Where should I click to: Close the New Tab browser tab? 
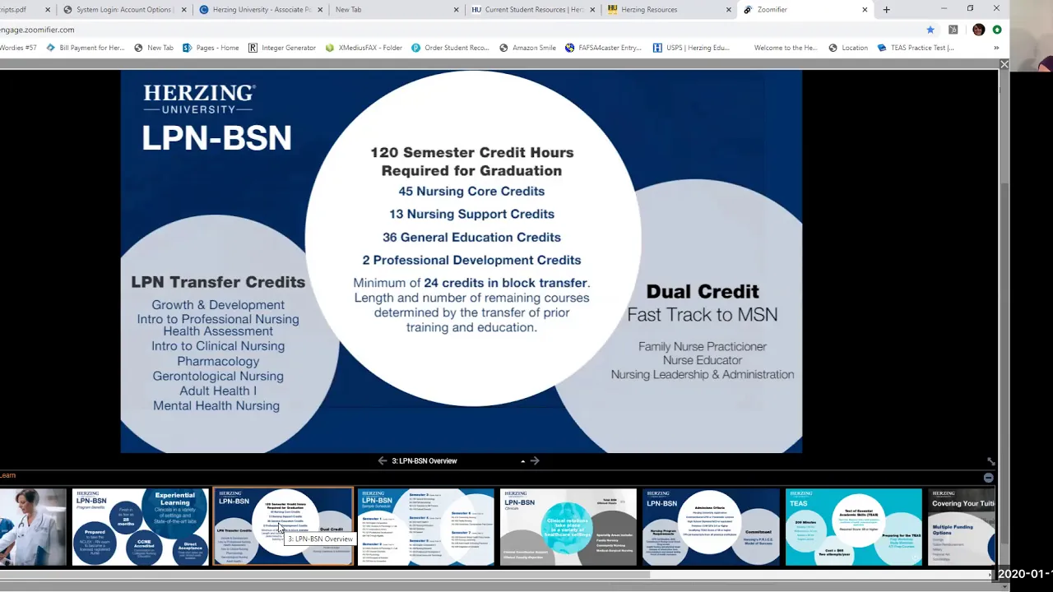(457, 10)
